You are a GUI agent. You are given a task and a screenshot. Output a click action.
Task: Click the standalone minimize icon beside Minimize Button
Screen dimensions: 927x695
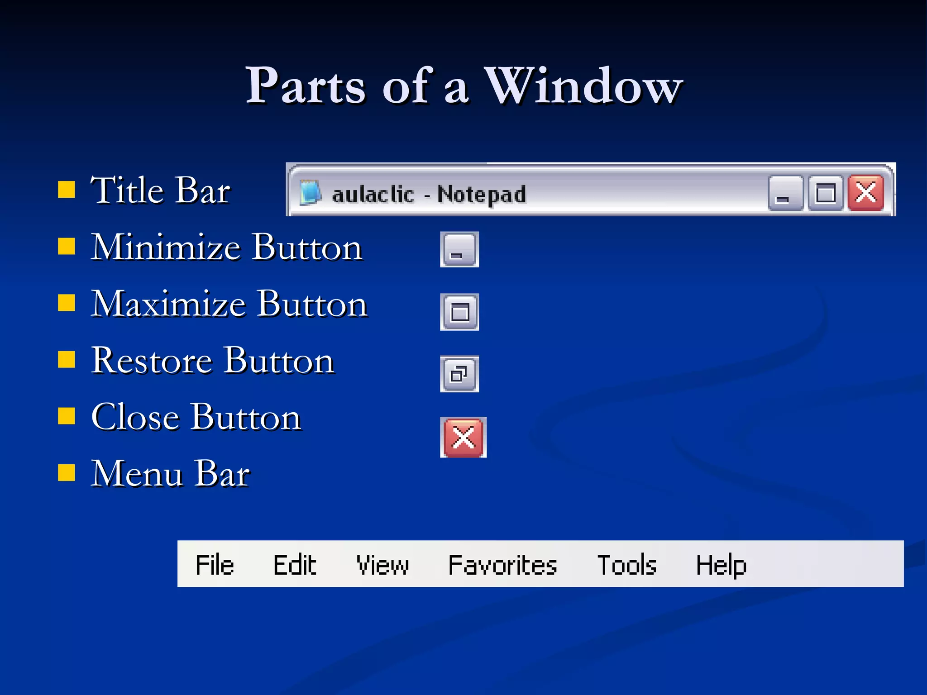pyautogui.click(x=459, y=249)
